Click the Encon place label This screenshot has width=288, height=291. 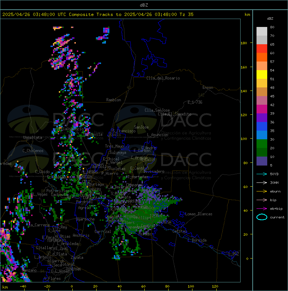[x=208, y=87]
